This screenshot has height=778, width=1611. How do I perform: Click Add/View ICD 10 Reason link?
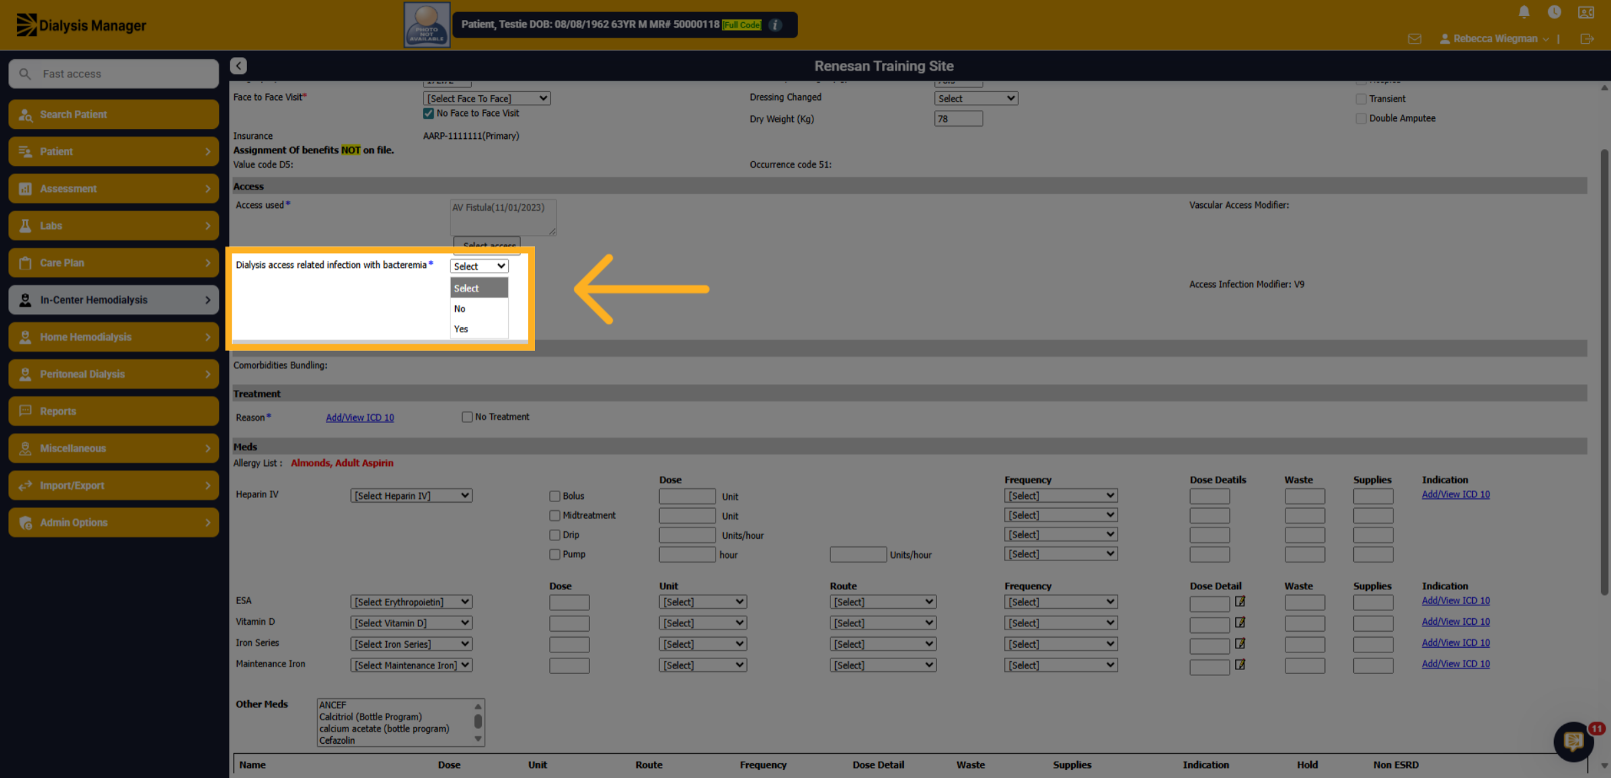click(360, 418)
